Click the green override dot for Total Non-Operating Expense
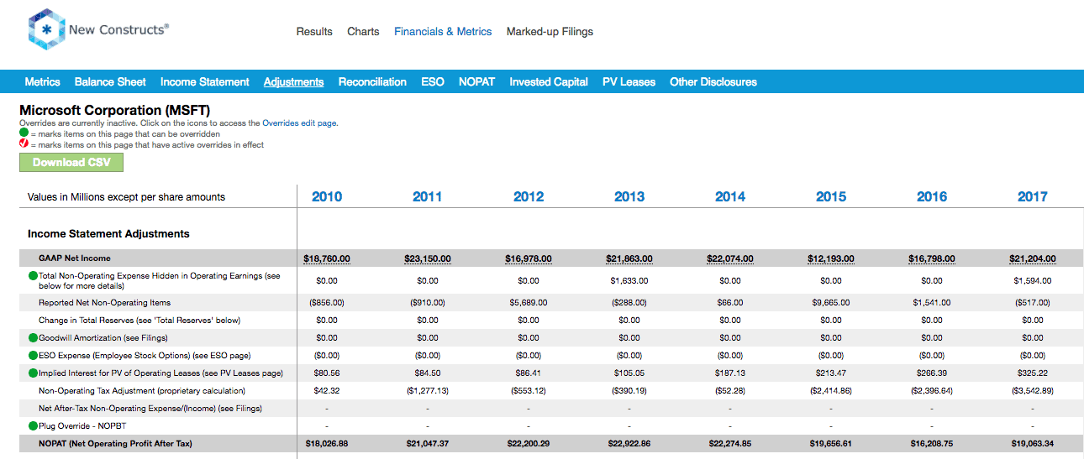 click(34, 275)
